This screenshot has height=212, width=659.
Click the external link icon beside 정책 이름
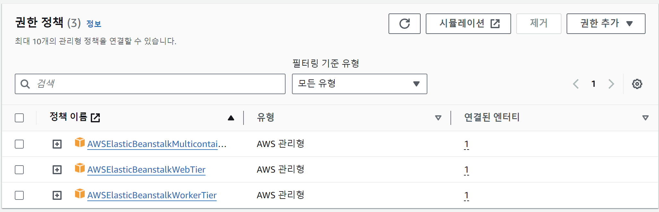(x=95, y=118)
